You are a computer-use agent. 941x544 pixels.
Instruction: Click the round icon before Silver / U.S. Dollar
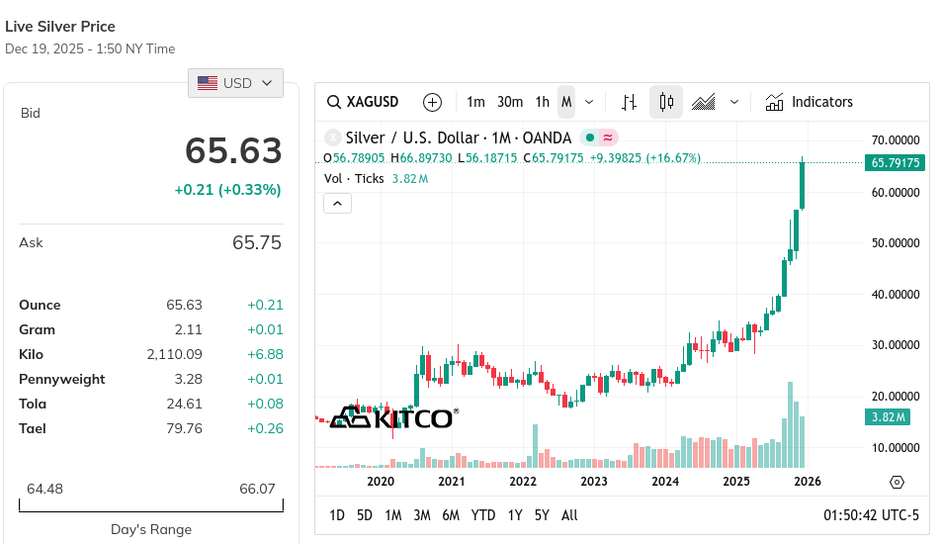click(x=332, y=138)
